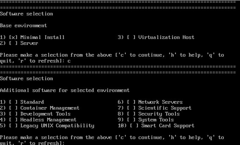This screenshot has width=240, height=145.
Task: Click the 10) index number
Action: click(122, 126)
